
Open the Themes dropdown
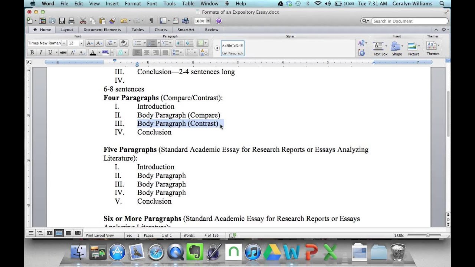click(x=433, y=49)
